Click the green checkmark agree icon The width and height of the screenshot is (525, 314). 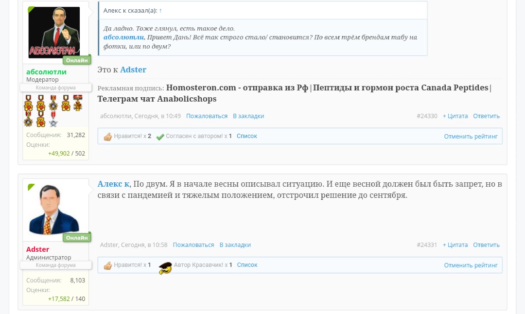(160, 137)
